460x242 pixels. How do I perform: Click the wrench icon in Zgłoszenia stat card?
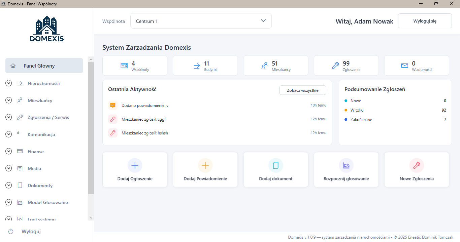[x=335, y=66]
